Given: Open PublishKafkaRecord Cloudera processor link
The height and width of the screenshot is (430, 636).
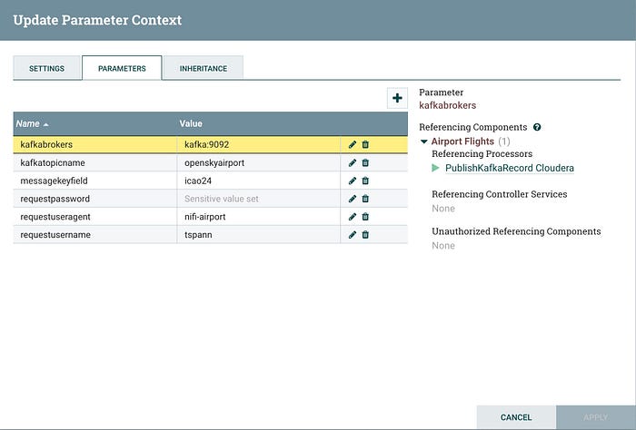Looking at the screenshot, I should 510,168.
